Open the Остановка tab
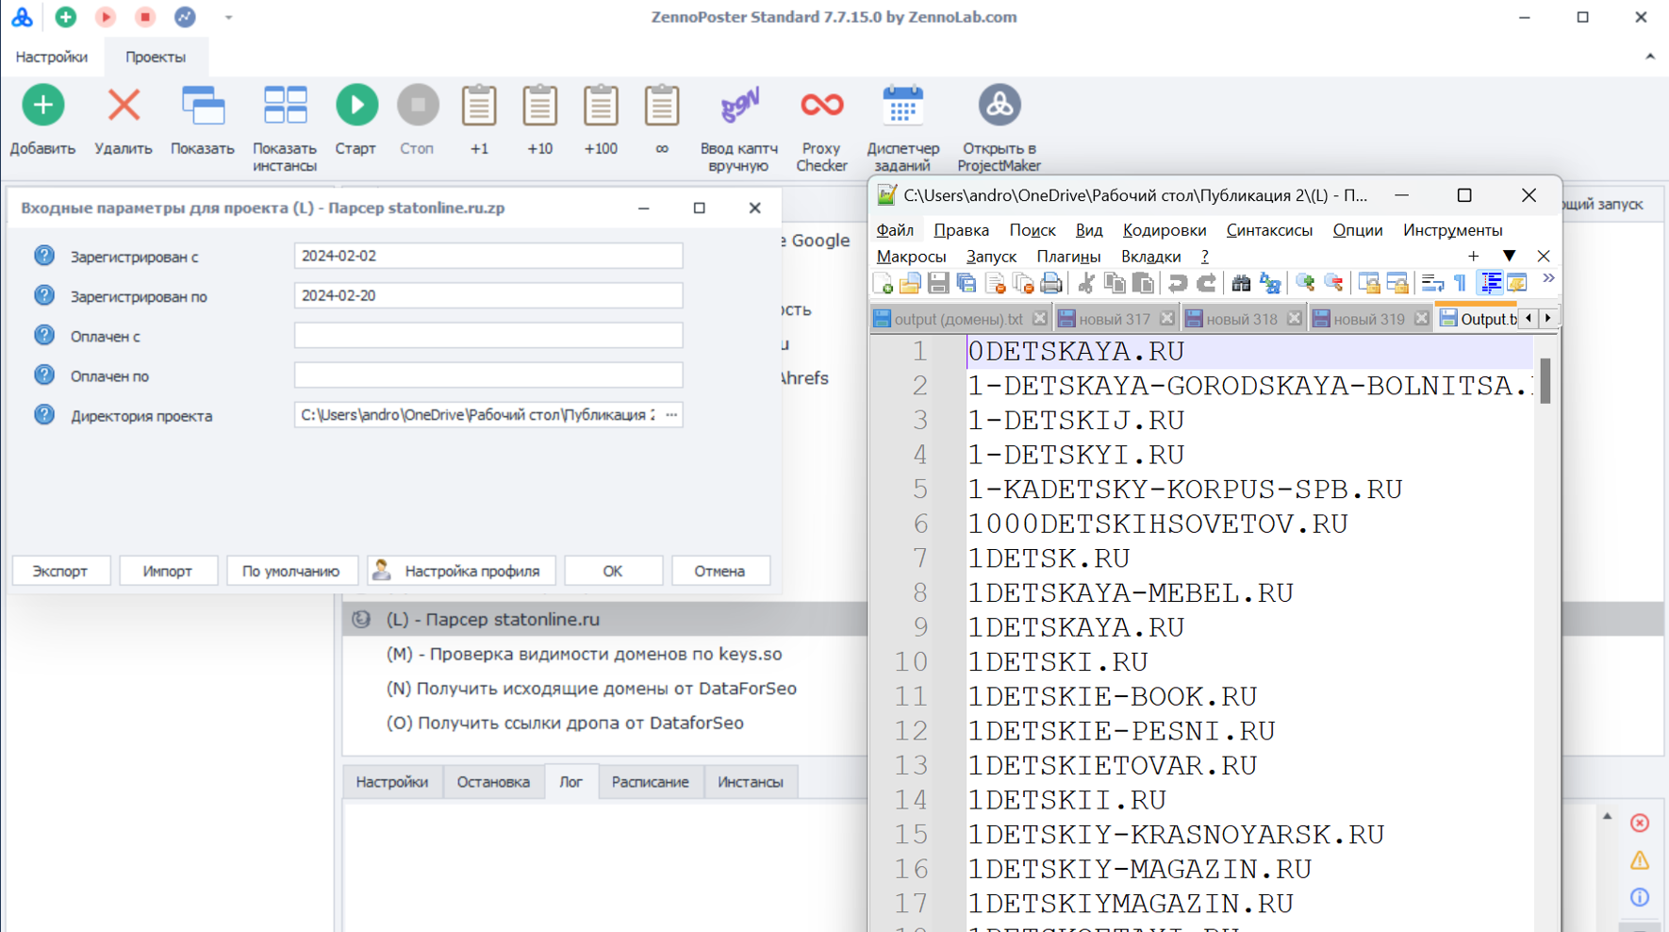1669x932 pixels. pyautogui.click(x=493, y=782)
